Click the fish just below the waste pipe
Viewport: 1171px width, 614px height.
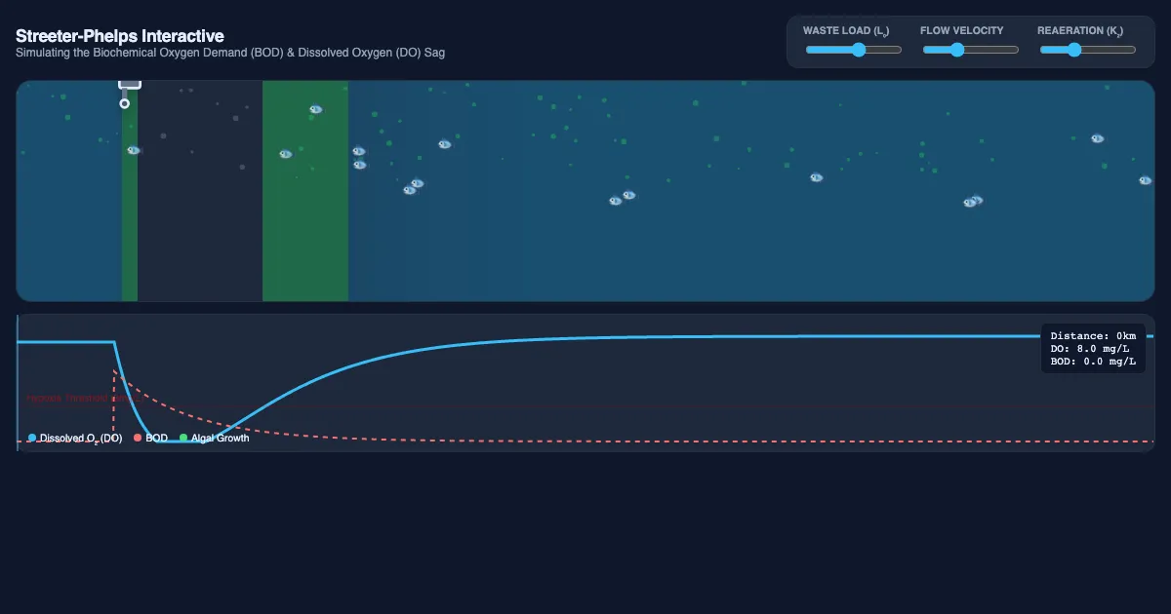point(134,150)
